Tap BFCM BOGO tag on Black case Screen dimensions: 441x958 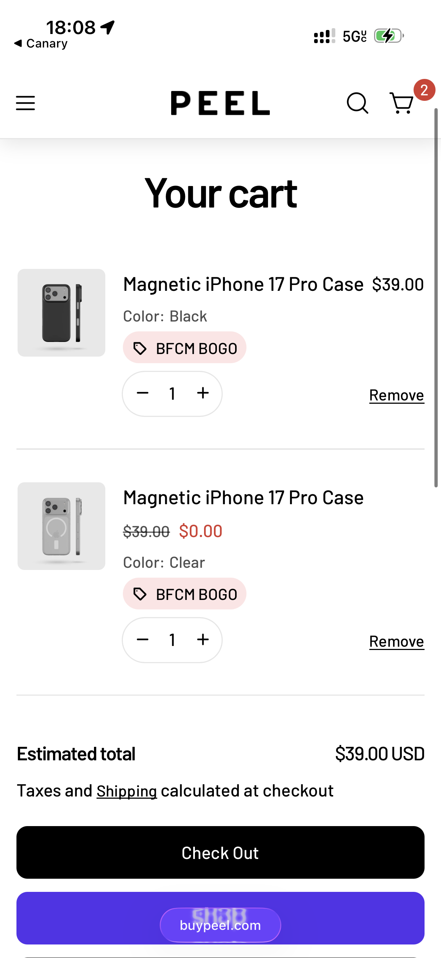(x=185, y=348)
